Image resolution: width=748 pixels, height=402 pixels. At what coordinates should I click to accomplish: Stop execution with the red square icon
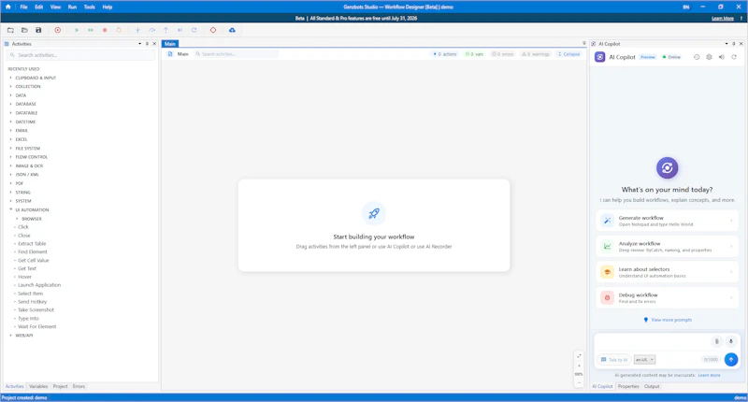[105, 30]
